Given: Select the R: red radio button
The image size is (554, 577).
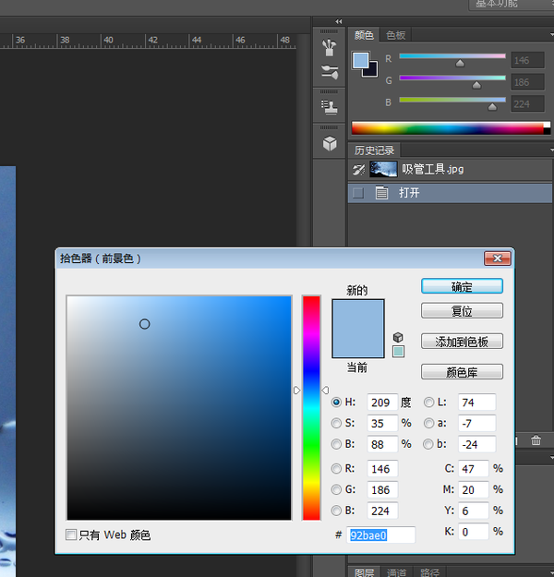Looking at the screenshot, I should 336,468.
